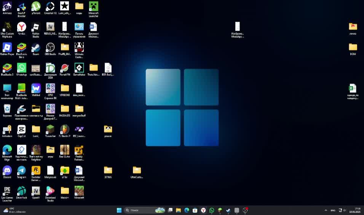
Task: Select the Freddy Fazbear desktop icon
Action: (79, 153)
